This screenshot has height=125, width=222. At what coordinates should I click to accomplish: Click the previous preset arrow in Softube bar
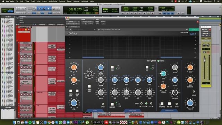tap(67, 30)
